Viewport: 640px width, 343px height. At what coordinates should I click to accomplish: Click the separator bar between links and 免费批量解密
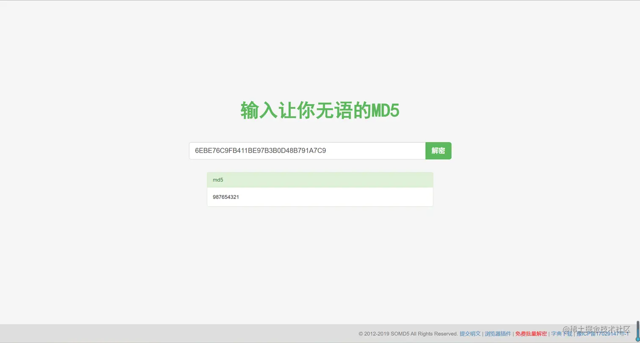point(513,334)
